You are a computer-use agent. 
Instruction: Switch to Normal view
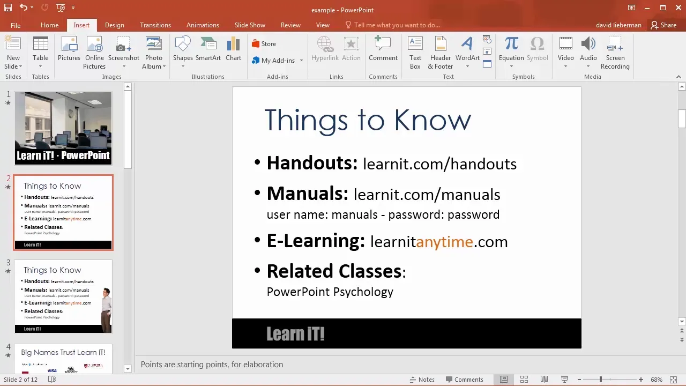coord(504,380)
